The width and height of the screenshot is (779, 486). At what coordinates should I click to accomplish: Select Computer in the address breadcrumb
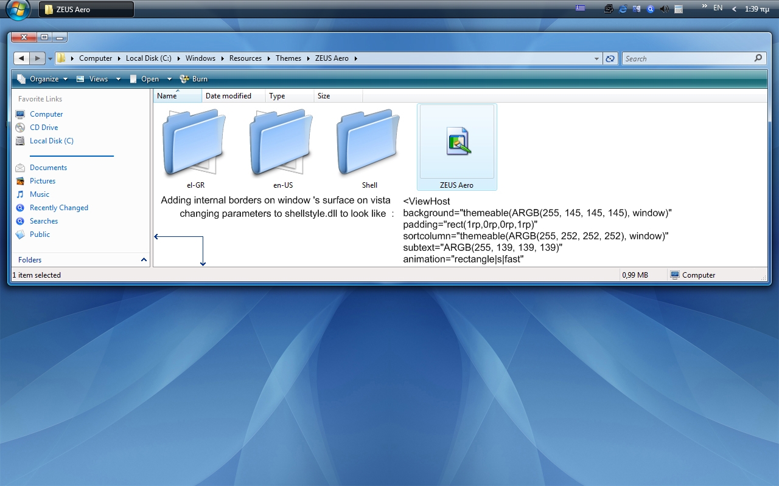(96, 58)
